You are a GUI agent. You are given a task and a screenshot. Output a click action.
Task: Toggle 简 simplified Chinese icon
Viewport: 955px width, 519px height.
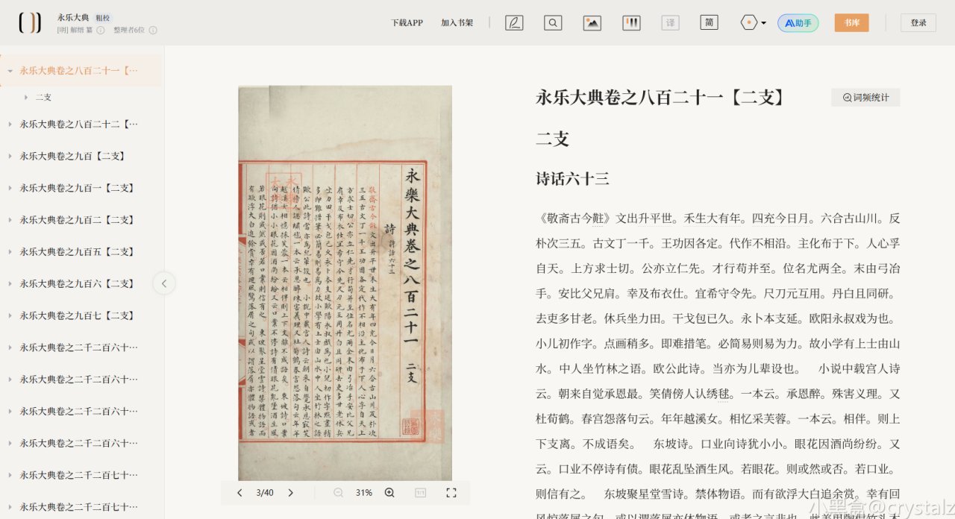pos(709,22)
